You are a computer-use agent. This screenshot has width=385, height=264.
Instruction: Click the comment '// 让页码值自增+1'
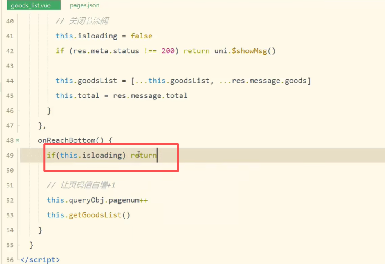(81, 185)
